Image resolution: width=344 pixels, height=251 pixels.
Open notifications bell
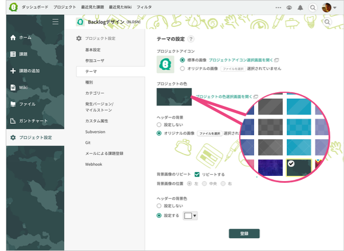pyautogui.click(x=300, y=7)
